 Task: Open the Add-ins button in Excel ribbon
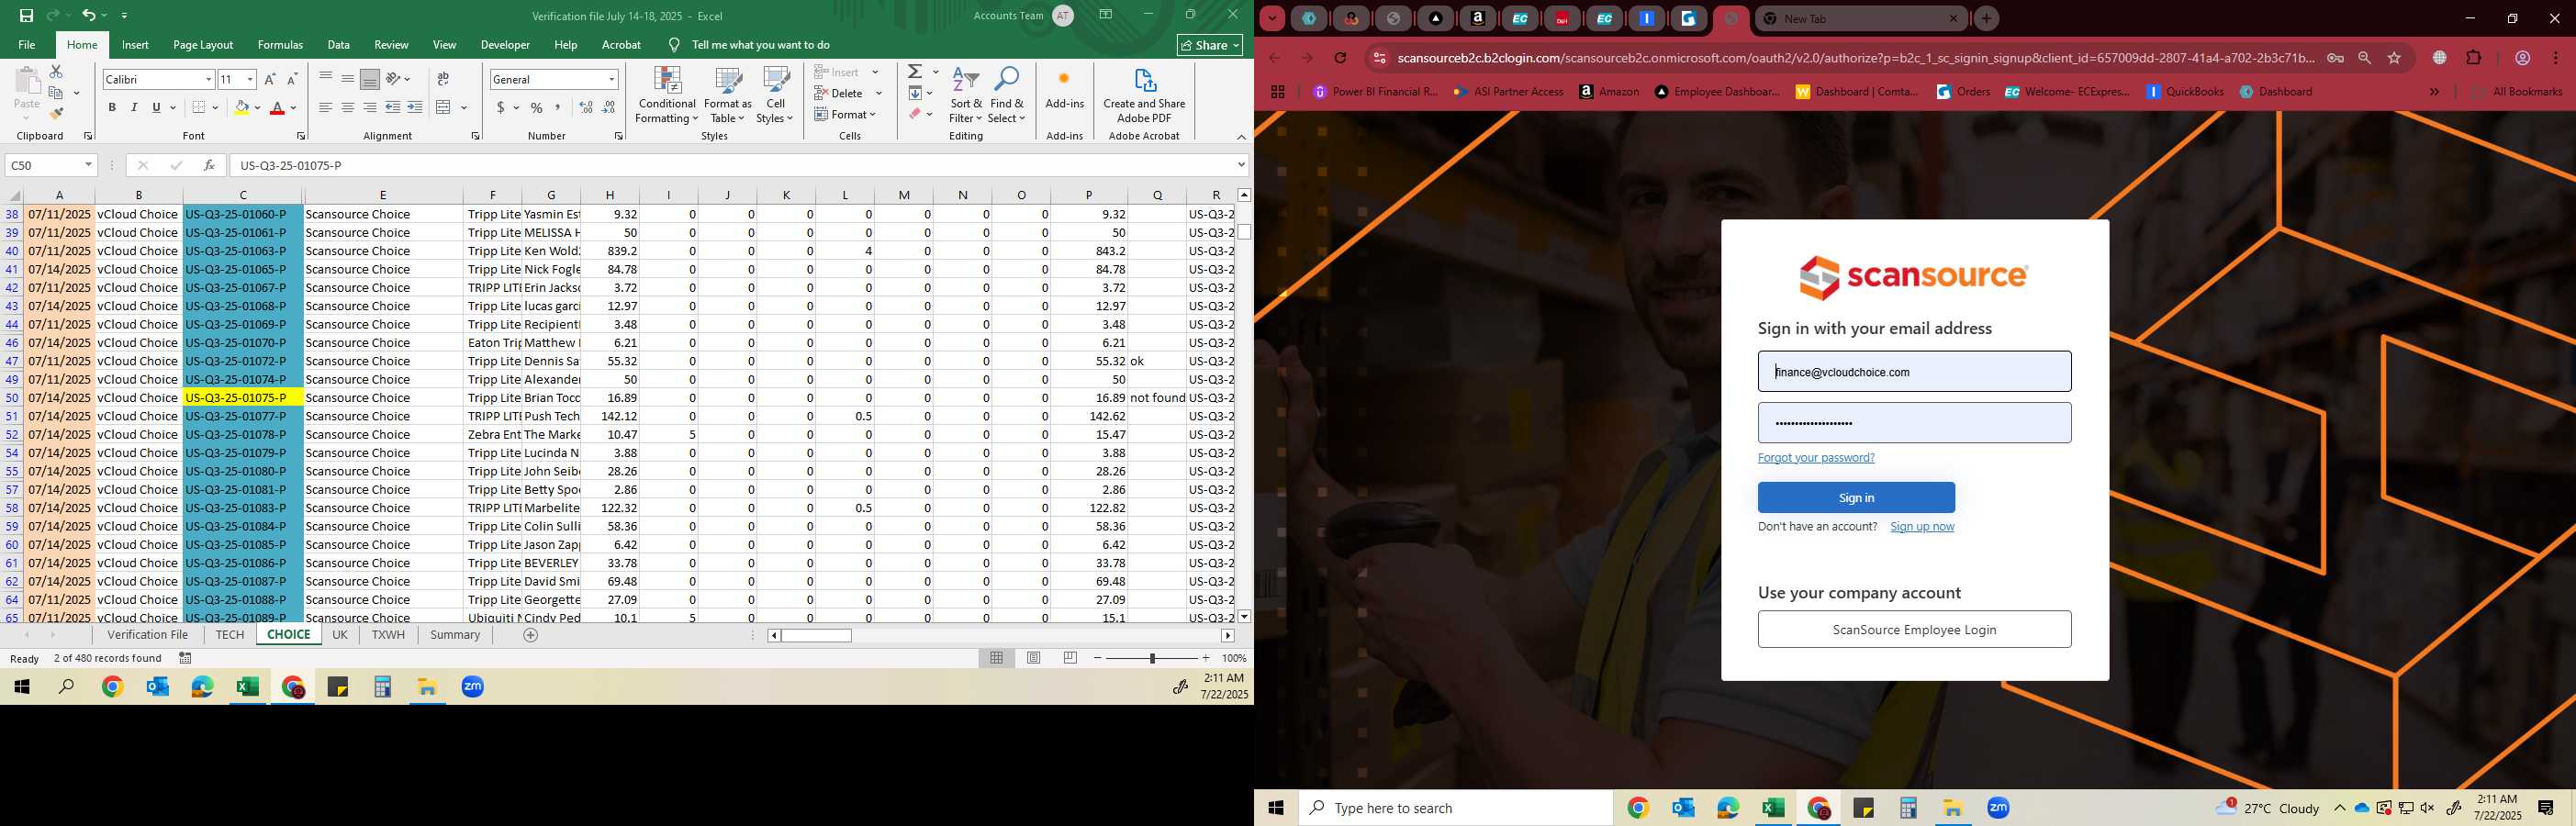click(x=1064, y=88)
